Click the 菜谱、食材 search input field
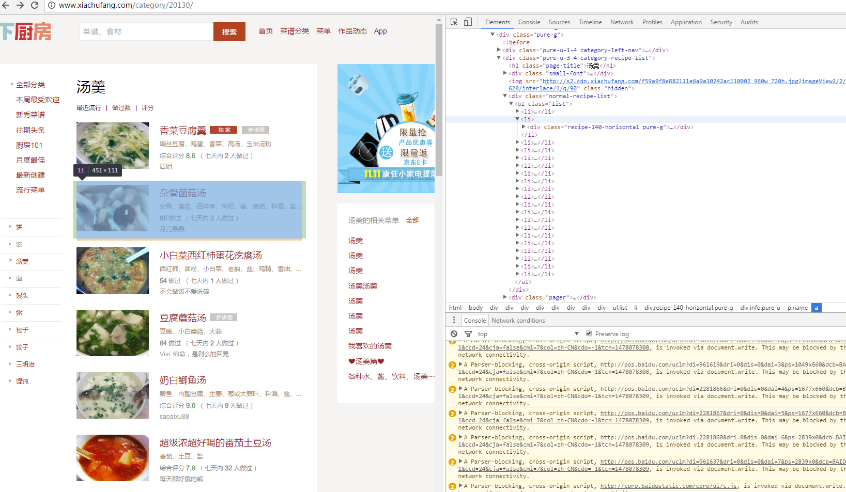The height and width of the screenshot is (492, 846). coord(145,31)
